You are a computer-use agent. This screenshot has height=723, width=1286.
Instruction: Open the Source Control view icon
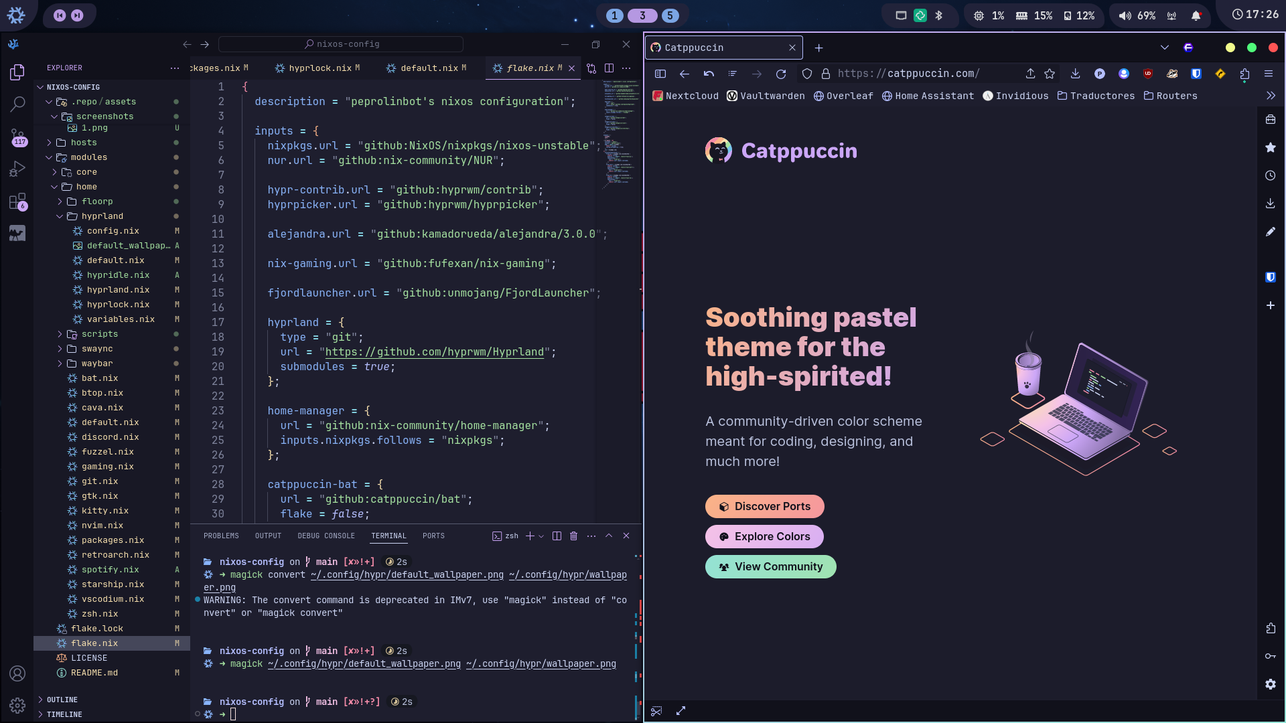click(17, 136)
